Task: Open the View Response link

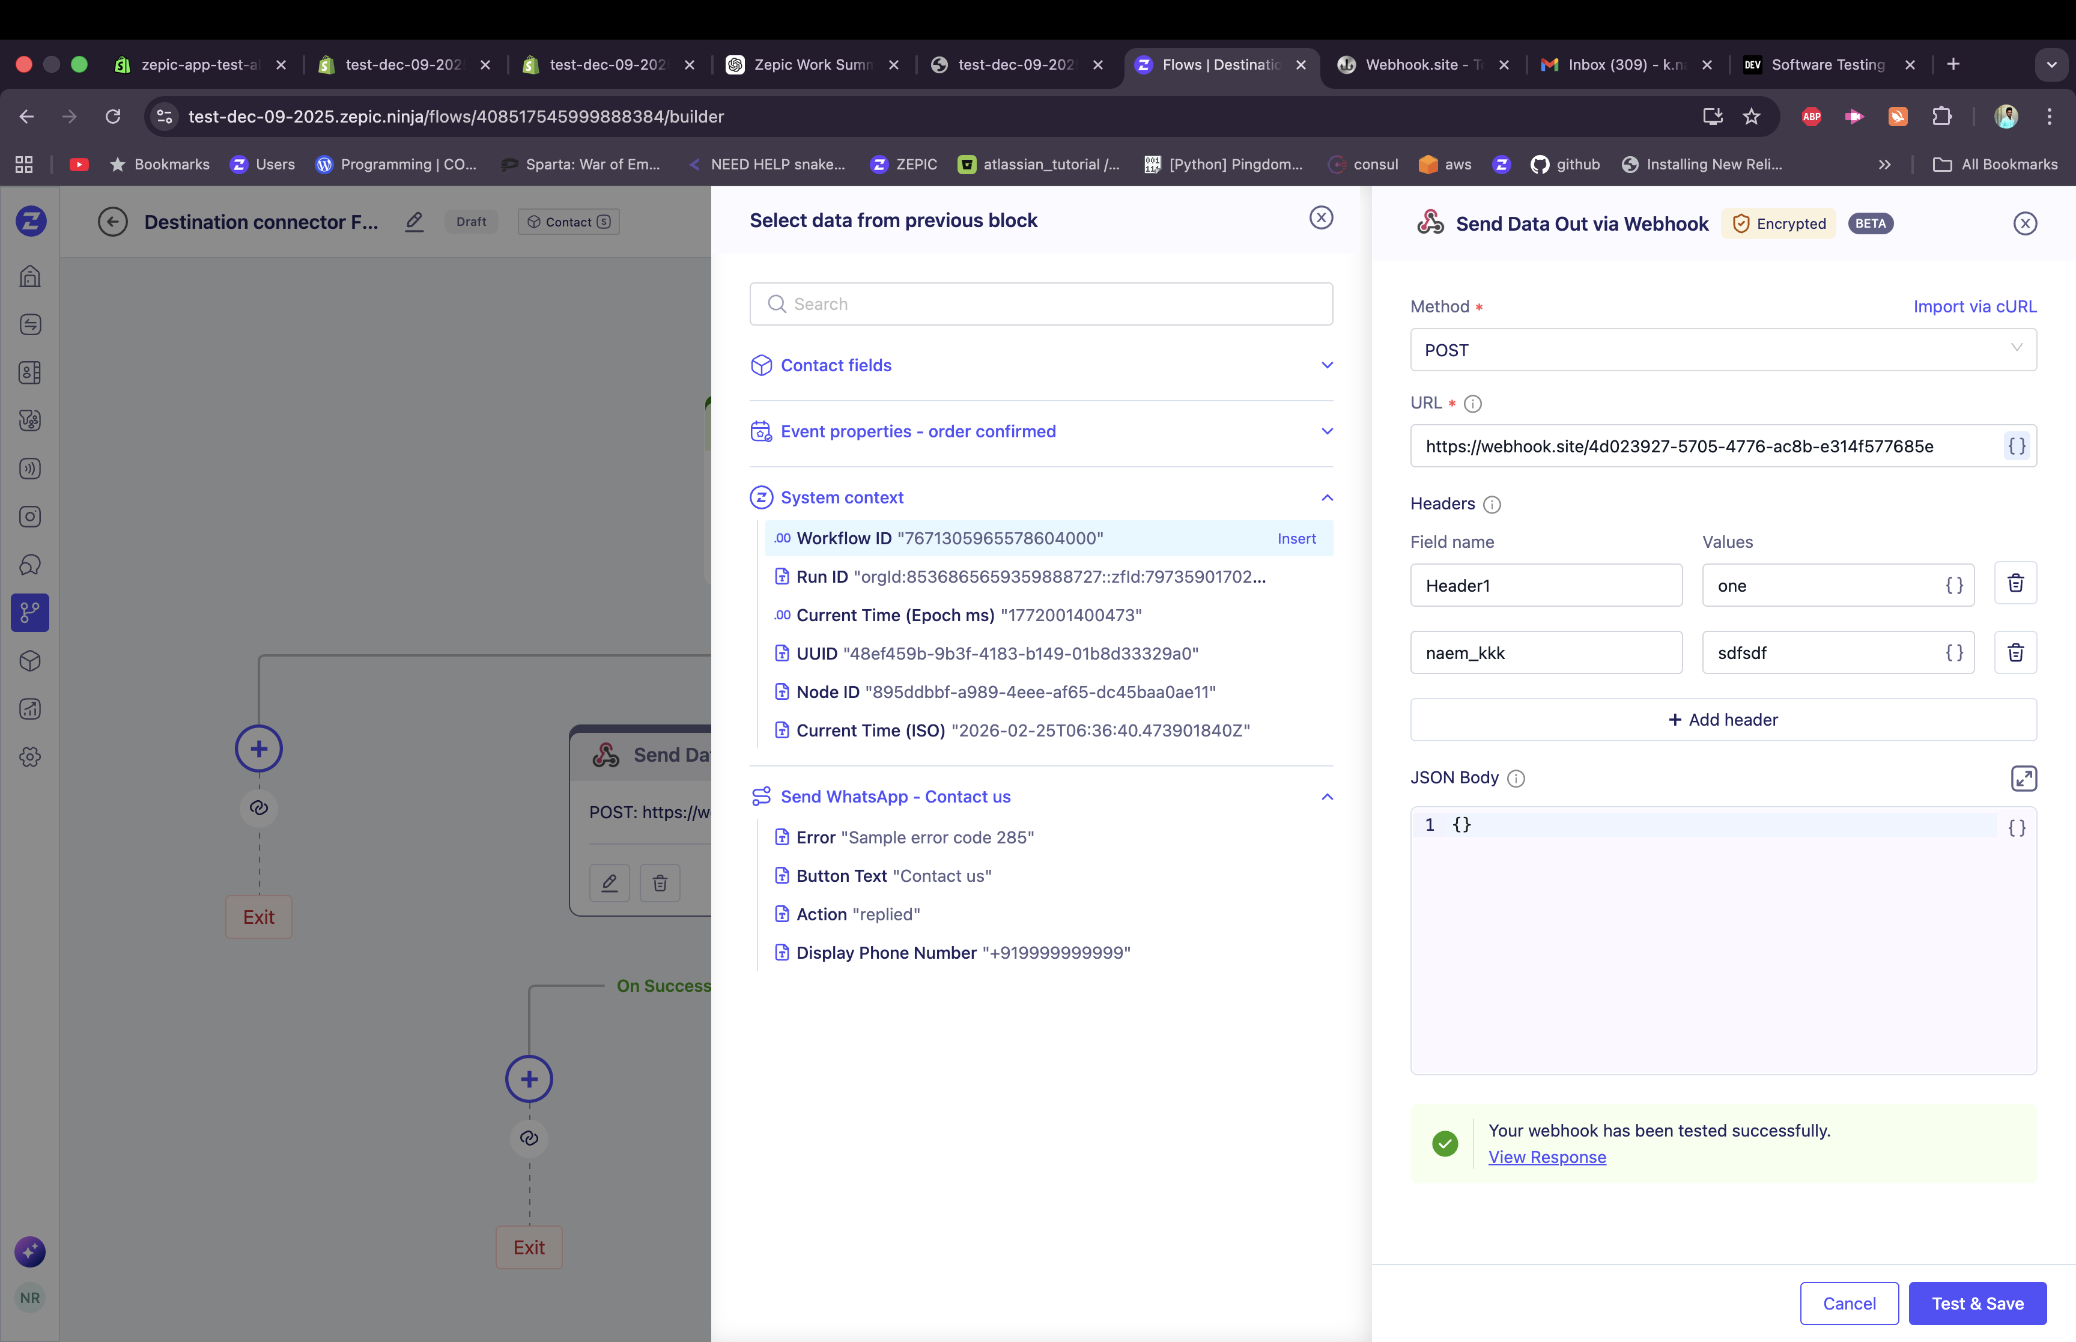Action: [1546, 1157]
